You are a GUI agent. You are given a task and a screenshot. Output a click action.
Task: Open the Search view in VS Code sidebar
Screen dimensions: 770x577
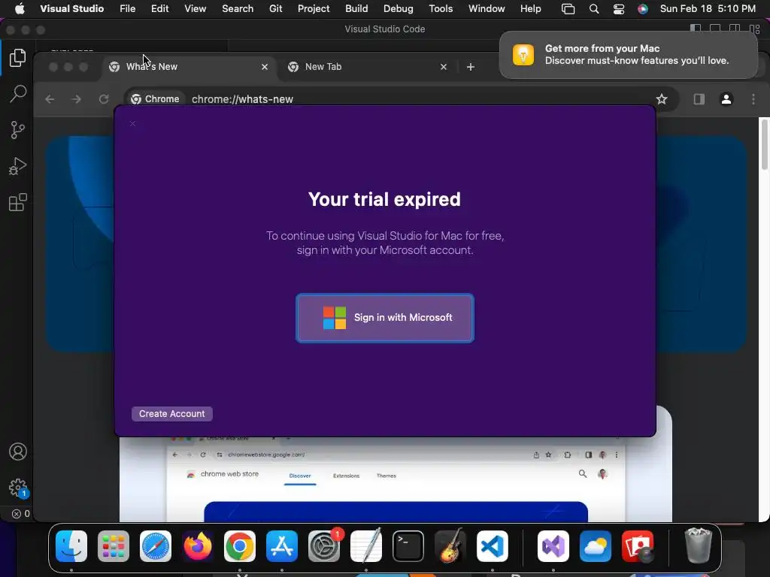[x=18, y=93]
